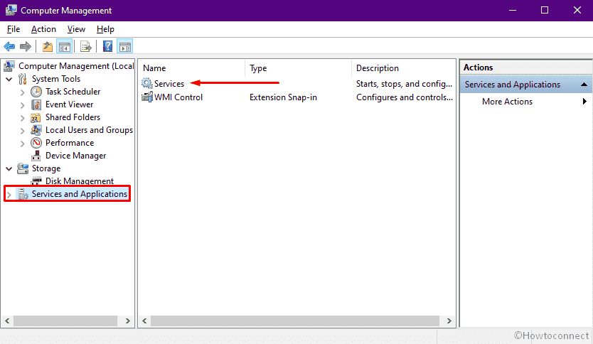This screenshot has width=593, height=344.
Task: Click the Performance gauge icon
Action: (36, 143)
